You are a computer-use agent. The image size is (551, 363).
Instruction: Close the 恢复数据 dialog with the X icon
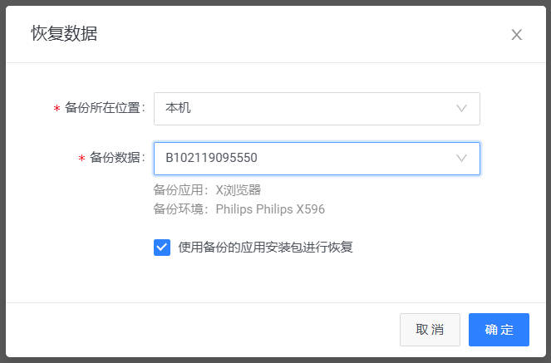tap(516, 35)
